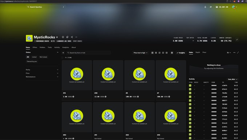Open the profile avatar menu
The height and width of the screenshot is (140, 247).
point(234,7)
